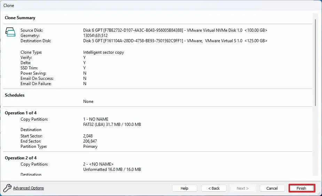Open Help for the clone wizard

184,188
